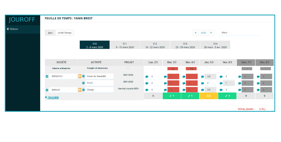Select week S13 23 - 29 mars 2020
This screenshot has height=142, width=281.
185,45
